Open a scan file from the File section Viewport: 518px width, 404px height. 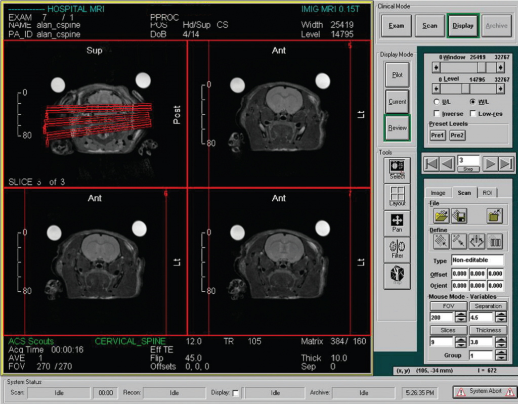[441, 215]
